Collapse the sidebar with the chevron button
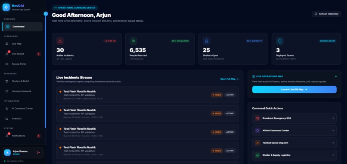This screenshot has width=347, height=164. [46, 14]
